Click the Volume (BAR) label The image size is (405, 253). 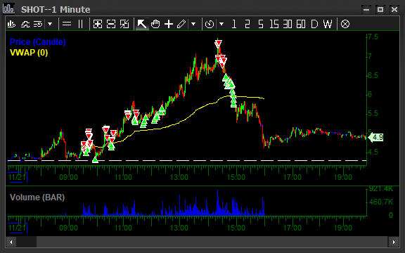coord(37,197)
